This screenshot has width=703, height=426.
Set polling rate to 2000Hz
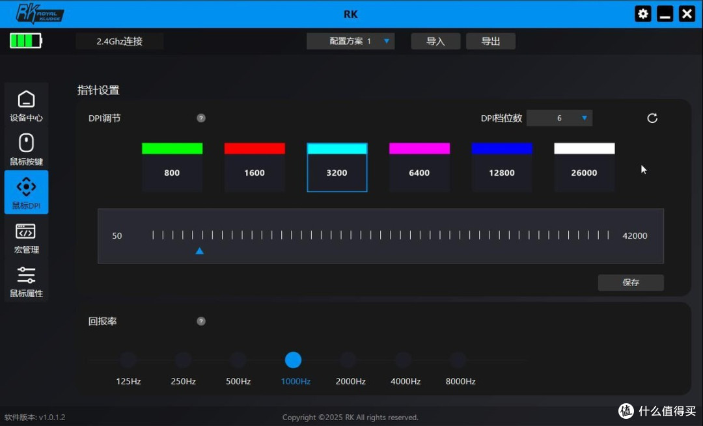[x=348, y=360]
